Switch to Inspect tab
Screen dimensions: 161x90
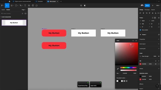(x=153, y=10)
